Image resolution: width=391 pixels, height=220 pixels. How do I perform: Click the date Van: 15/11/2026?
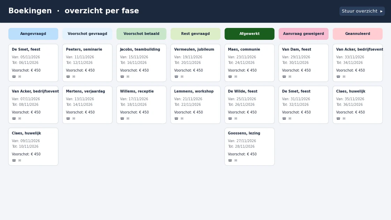click(x=134, y=57)
